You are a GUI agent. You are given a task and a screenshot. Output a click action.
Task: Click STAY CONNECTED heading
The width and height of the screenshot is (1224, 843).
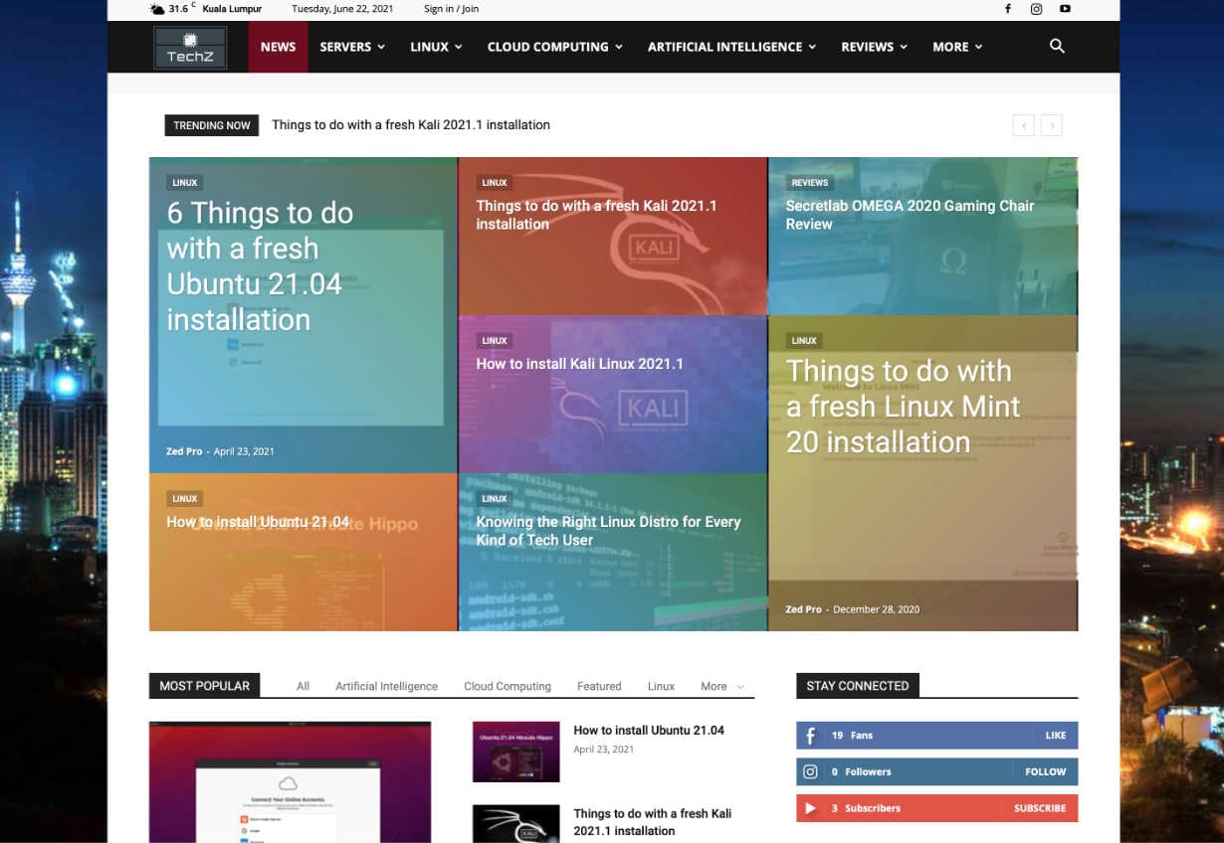[x=857, y=686]
